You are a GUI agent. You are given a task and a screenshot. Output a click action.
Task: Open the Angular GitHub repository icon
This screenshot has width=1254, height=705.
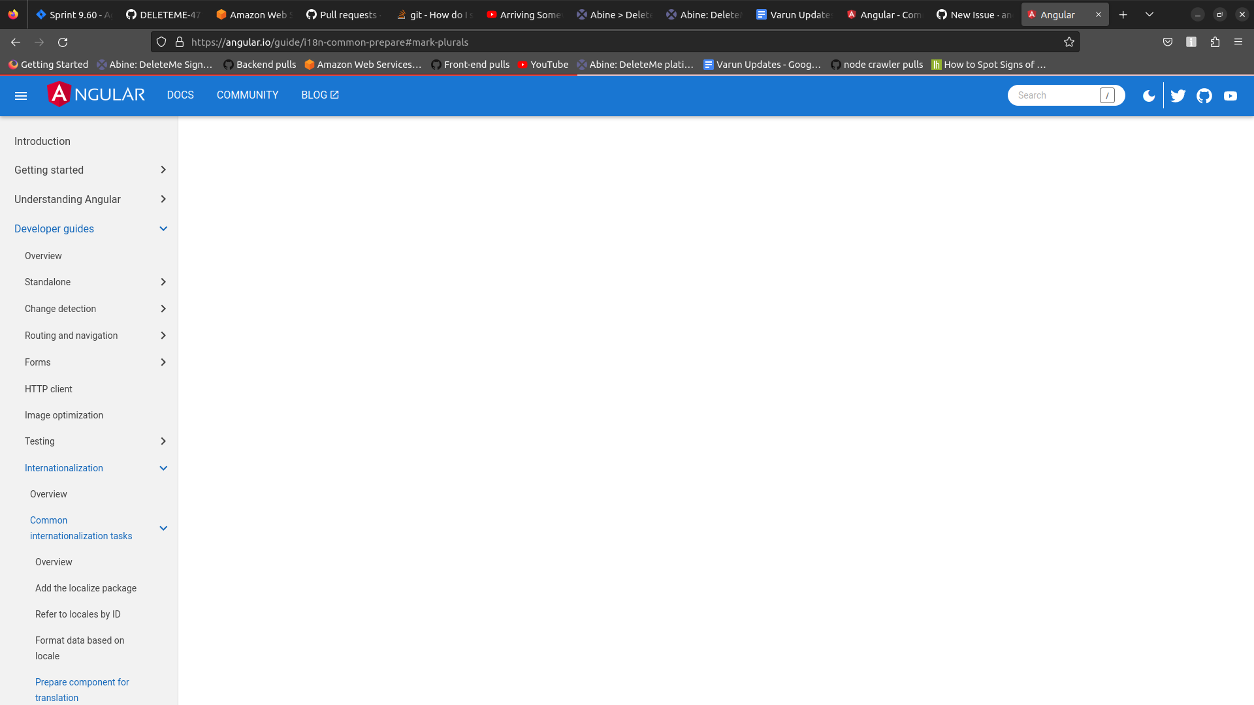pos(1205,95)
